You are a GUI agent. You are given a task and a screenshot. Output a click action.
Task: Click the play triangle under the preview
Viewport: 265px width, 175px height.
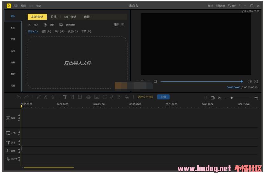[143, 81]
